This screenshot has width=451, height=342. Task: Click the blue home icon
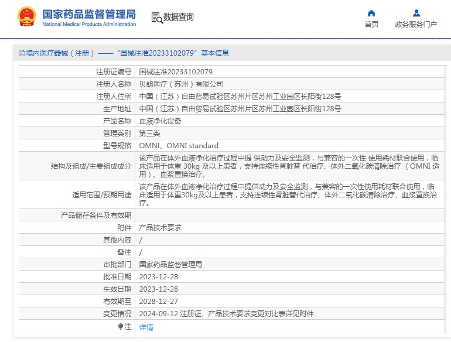tap(371, 13)
